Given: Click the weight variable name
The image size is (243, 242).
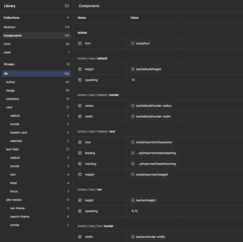Looking at the screenshot, I should (90, 174).
